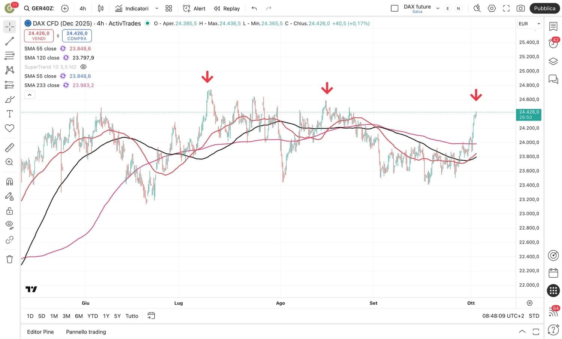
Task: Select the Tutto time range
Action: [132, 316]
